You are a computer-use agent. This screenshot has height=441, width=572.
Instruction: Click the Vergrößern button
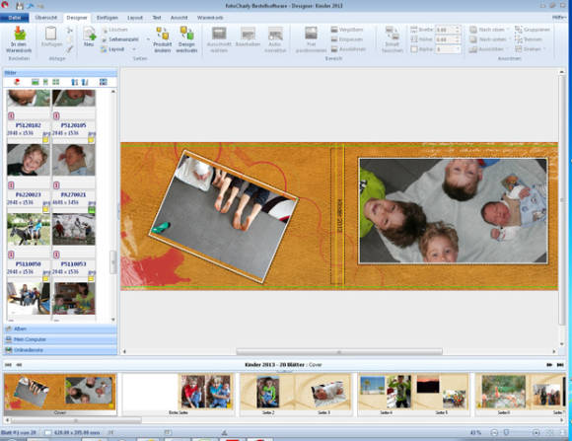pyautogui.click(x=347, y=30)
